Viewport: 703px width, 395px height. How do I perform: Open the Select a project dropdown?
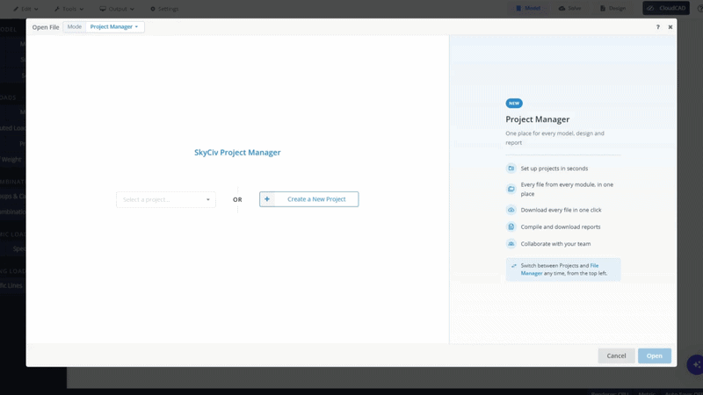(166, 199)
